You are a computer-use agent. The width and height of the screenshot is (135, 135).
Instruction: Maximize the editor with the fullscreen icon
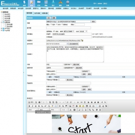pos(100,110)
